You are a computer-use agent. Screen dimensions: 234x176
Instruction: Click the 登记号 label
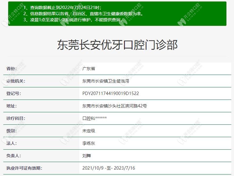pos(14,93)
